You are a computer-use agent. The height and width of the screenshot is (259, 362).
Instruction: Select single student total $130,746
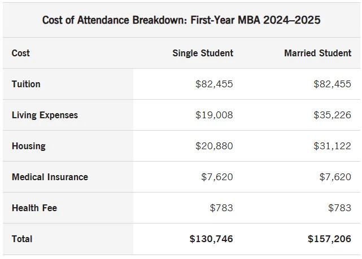[211, 239]
